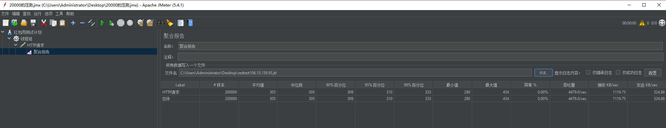The height and width of the screenshot is (128, 666).
Task: Click the 99% 百分位 column header
Action: (414, 85)
